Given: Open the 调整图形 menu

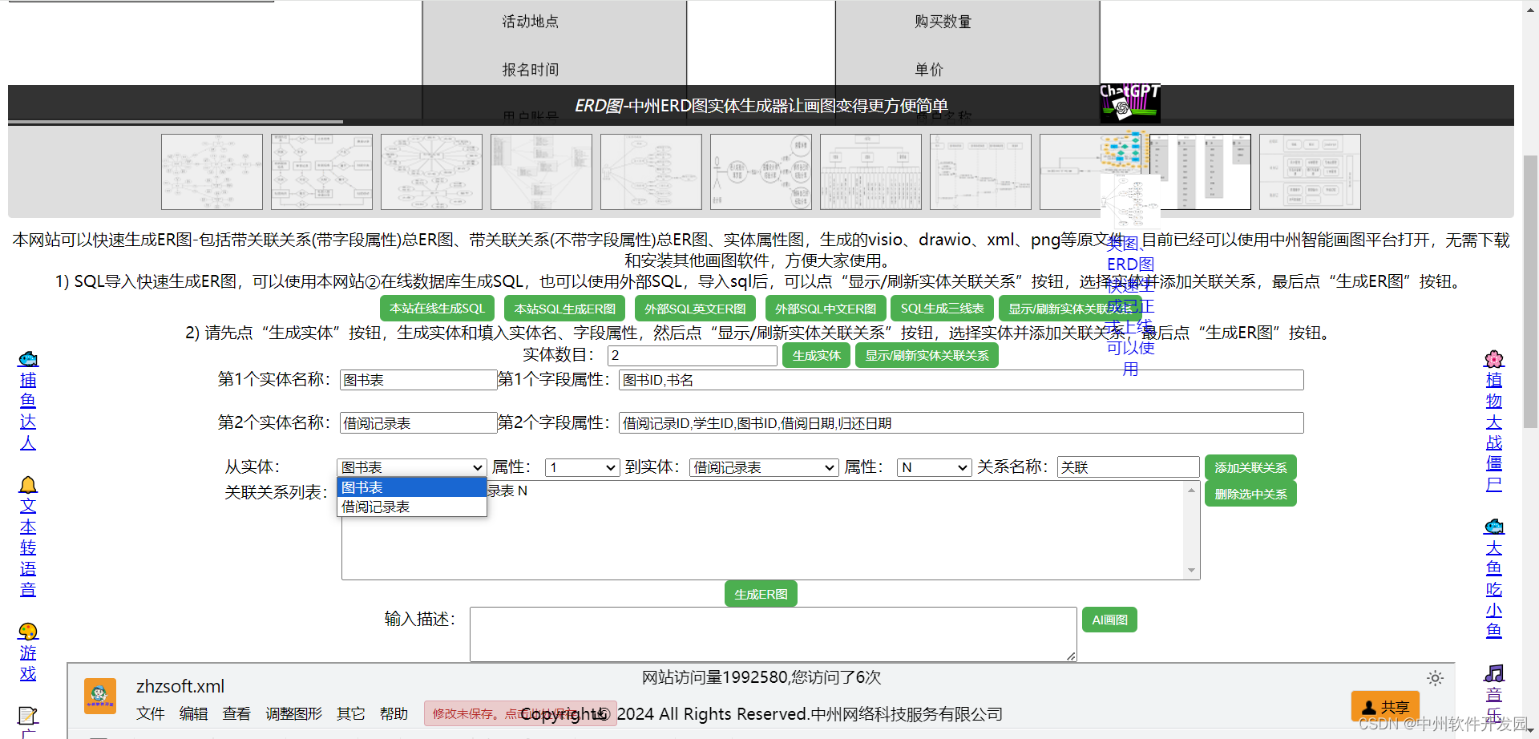Looking at the screenshot, I should pos(294,713).
